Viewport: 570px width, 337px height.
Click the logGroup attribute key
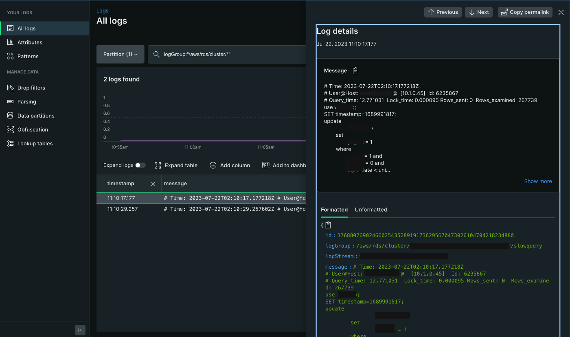pyautogui.click(x=338, y=246)
